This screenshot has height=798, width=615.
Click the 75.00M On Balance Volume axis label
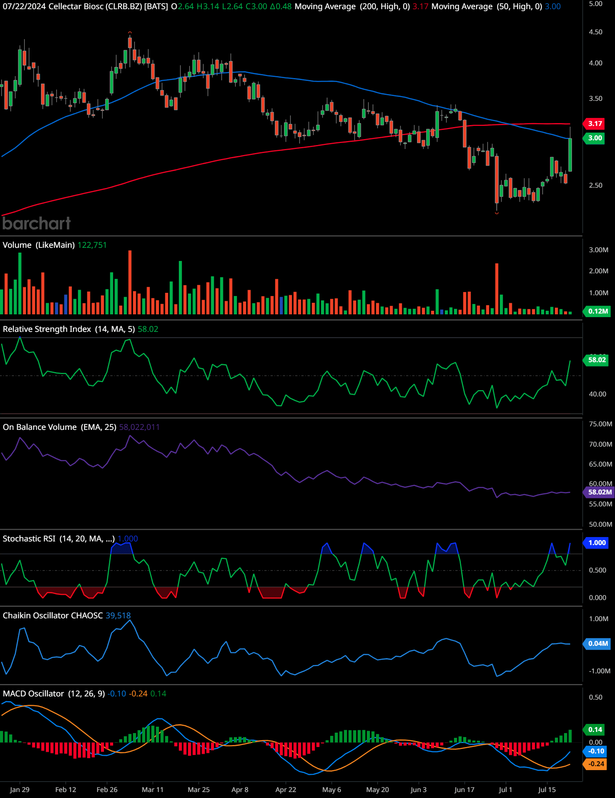click(600, 424)
